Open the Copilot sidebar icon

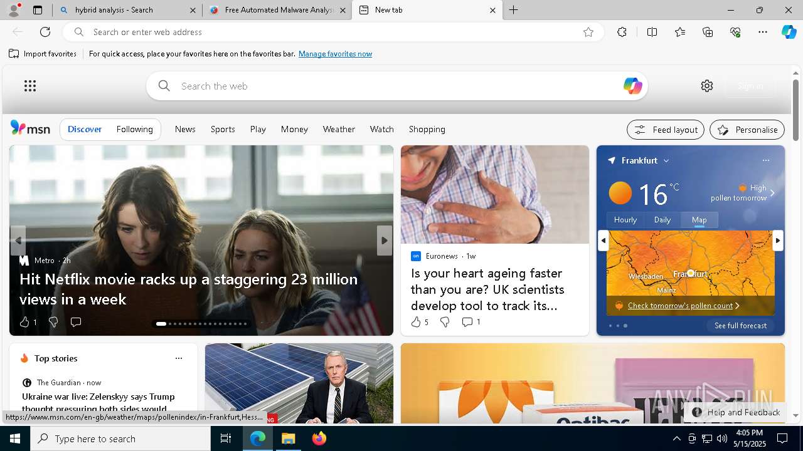(789, 32)
